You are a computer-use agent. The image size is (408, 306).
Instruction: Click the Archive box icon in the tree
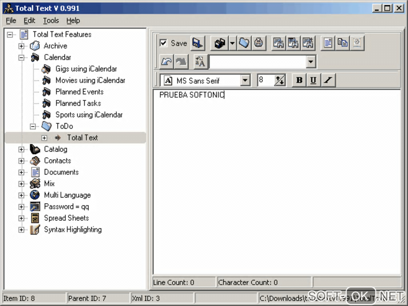point(35,46)
